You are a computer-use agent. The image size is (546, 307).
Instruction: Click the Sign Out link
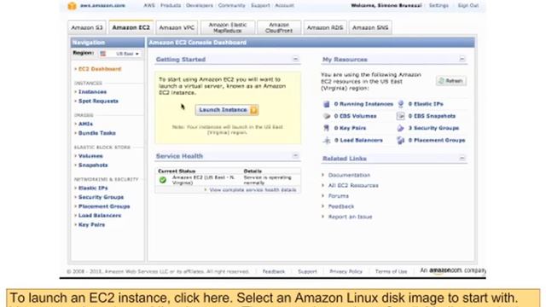(468, 6)
